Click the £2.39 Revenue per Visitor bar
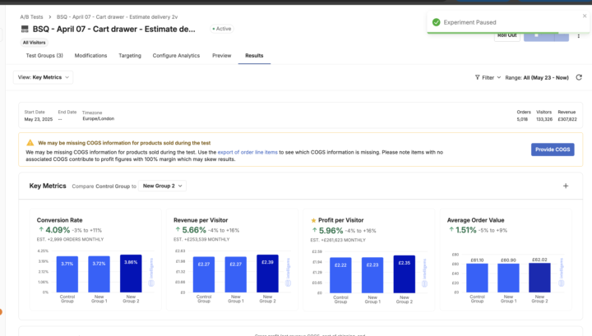This screenshot has width=592, height=336. click(x=267, y=274)
